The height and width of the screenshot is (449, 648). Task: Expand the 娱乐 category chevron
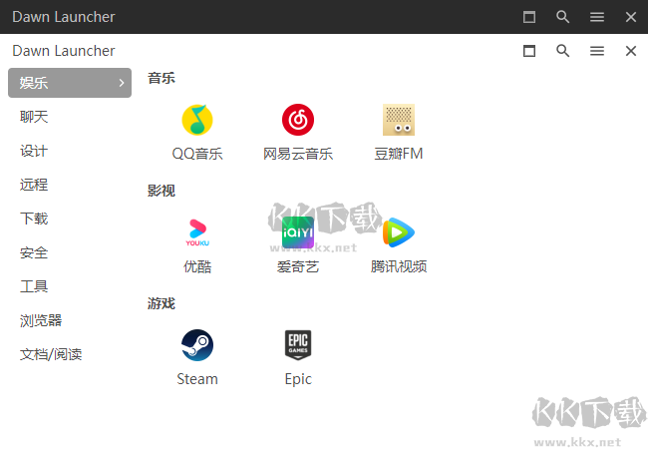coord(122,83)
